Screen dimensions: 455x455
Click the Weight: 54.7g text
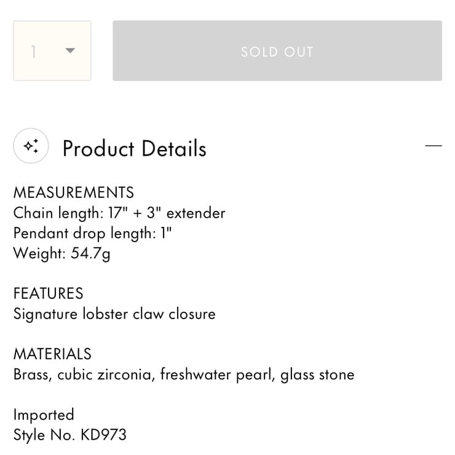click(62, 253)
